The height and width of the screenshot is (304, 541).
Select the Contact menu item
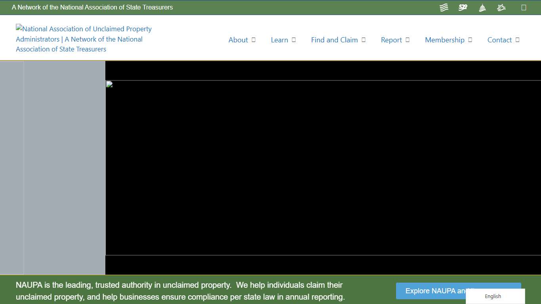click(x=500, y=40)
